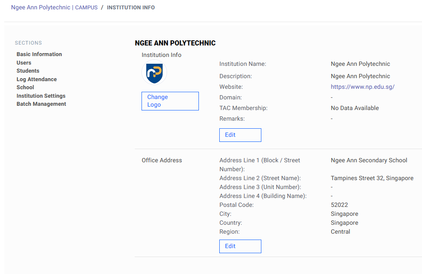Screen dimensions: 422x274
Task: Navigate to Students section
Action: coord(28,71)
